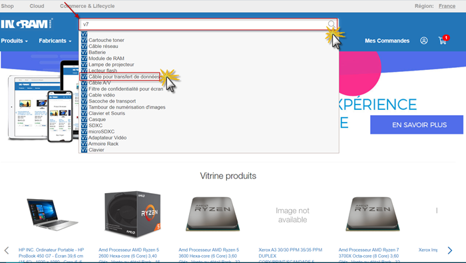Go to previous product carousel arrow

(x=7, y=250)
